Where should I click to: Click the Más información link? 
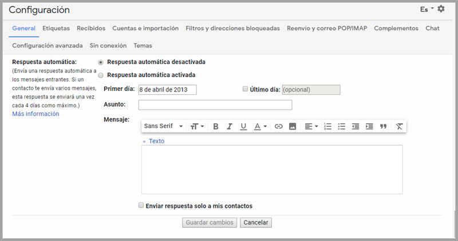[35, 114]
